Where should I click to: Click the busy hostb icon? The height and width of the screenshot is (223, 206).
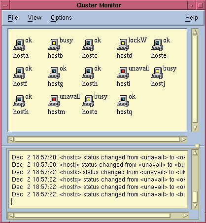(x=54, y=45)
